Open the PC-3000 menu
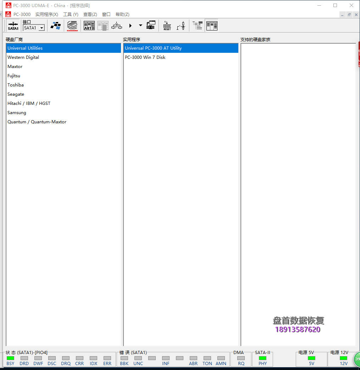This screenshot has height=370, width=360. [22, 15]
